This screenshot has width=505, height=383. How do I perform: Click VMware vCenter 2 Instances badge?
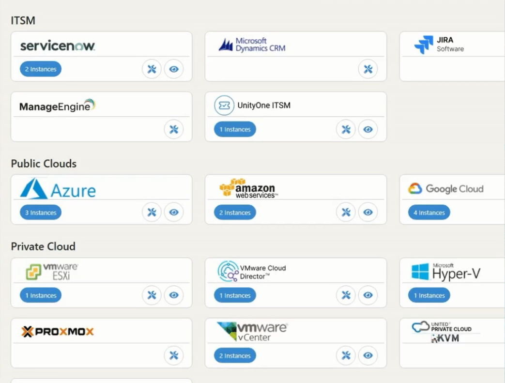[235, 355]
